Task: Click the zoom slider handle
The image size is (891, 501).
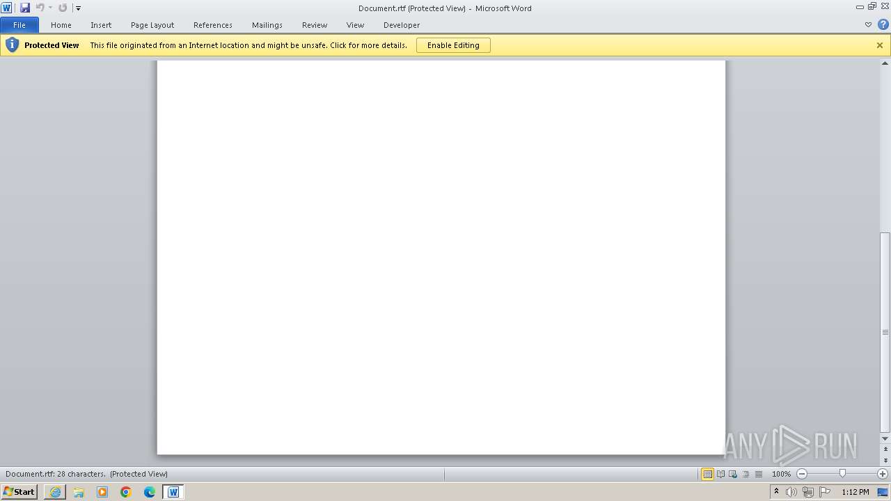Action: tap(842, 474)
